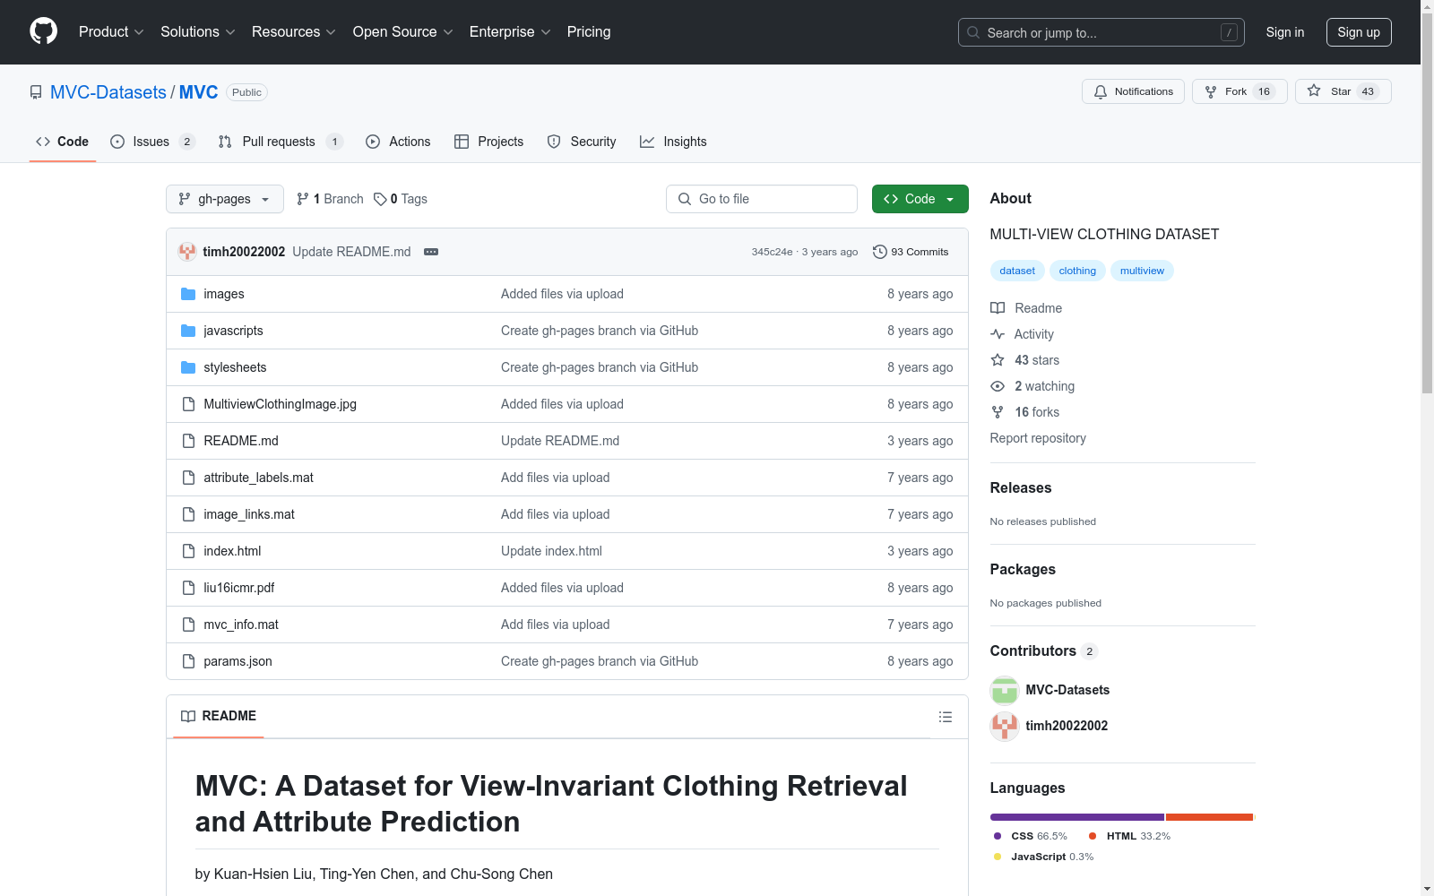The image size is (1434, 896).
Task: Click the orange HTML language bar segment
Action: (1209, 817)
